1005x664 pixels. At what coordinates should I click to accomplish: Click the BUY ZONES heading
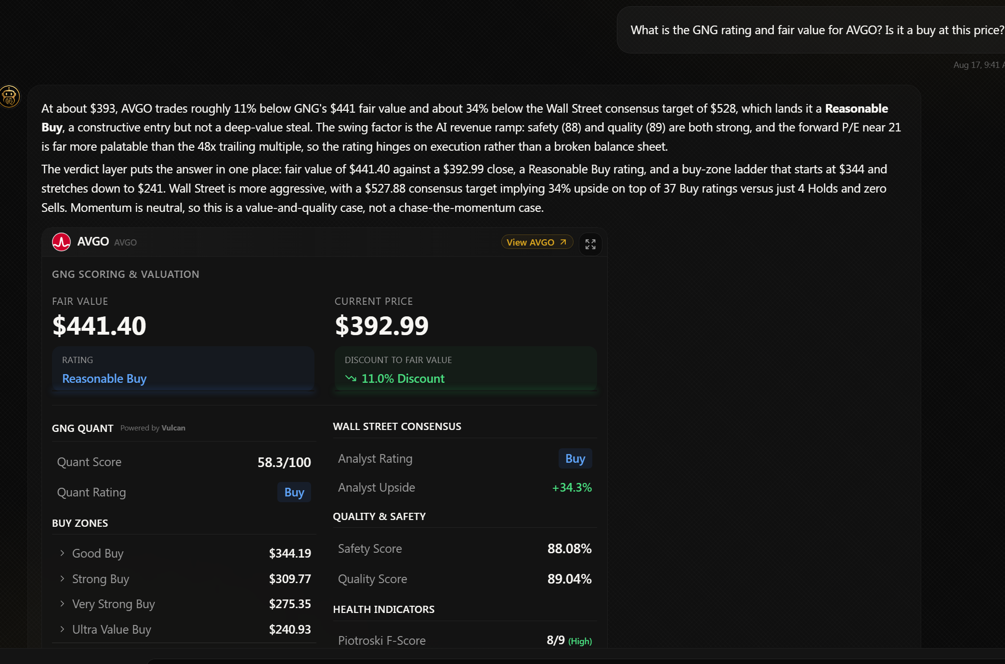[x=80, y=523]
